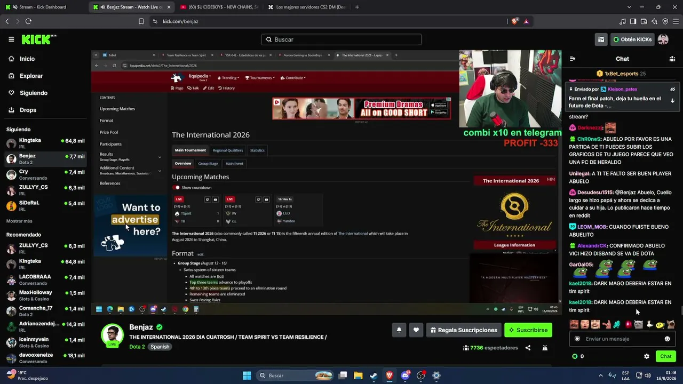Open chat settings gear icon

[647, 356]
